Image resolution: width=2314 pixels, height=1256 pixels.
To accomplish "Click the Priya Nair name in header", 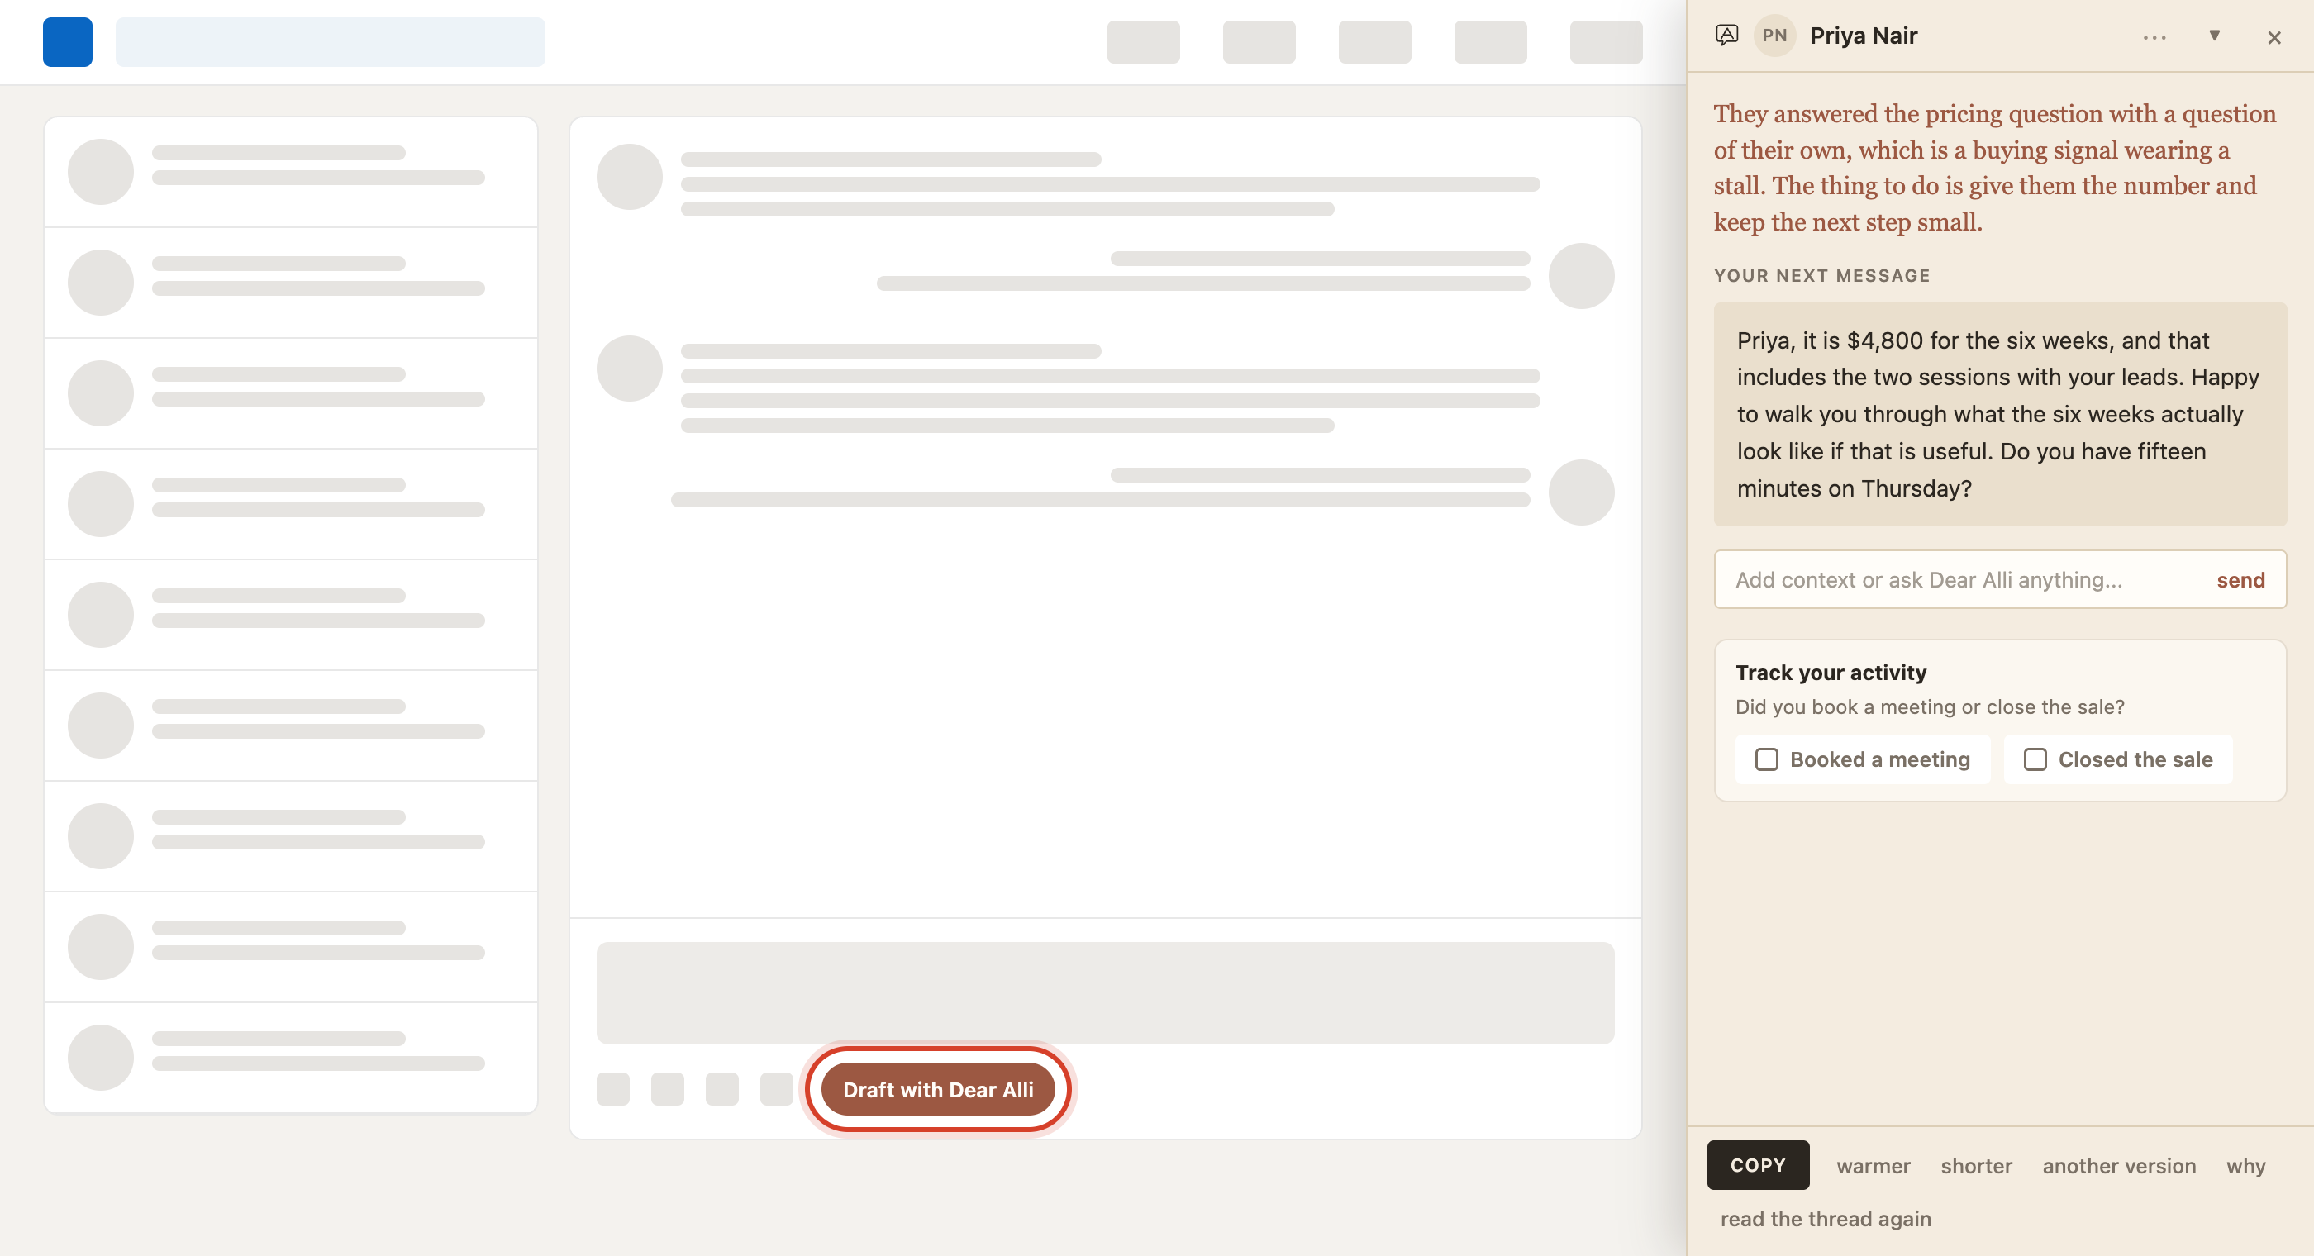I will pyautogui.click(x=1863, y=36).
